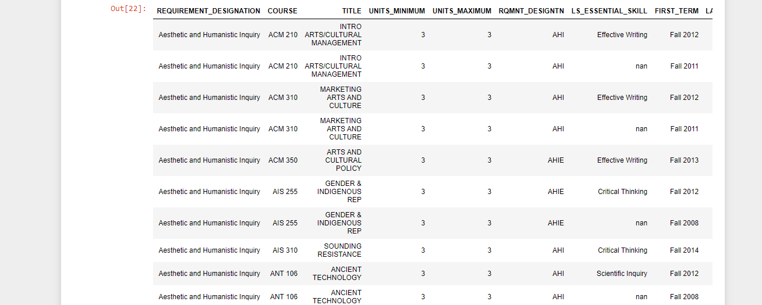The image size is (762, 305).
Task: Click the RQMNT_DESIGNTN column header
Action: click(531, 11)
